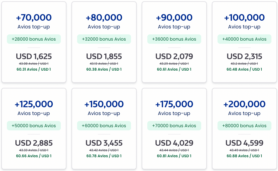
Task: Click the USD 3,455 price
Action: 104,143
